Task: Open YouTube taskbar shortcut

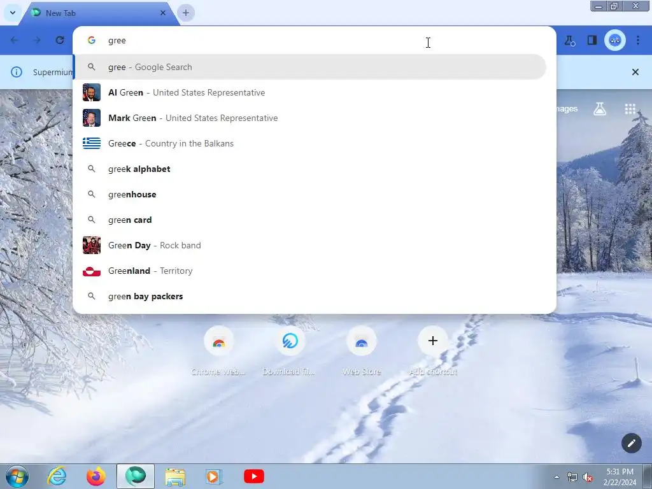Action: pos(253,476)
